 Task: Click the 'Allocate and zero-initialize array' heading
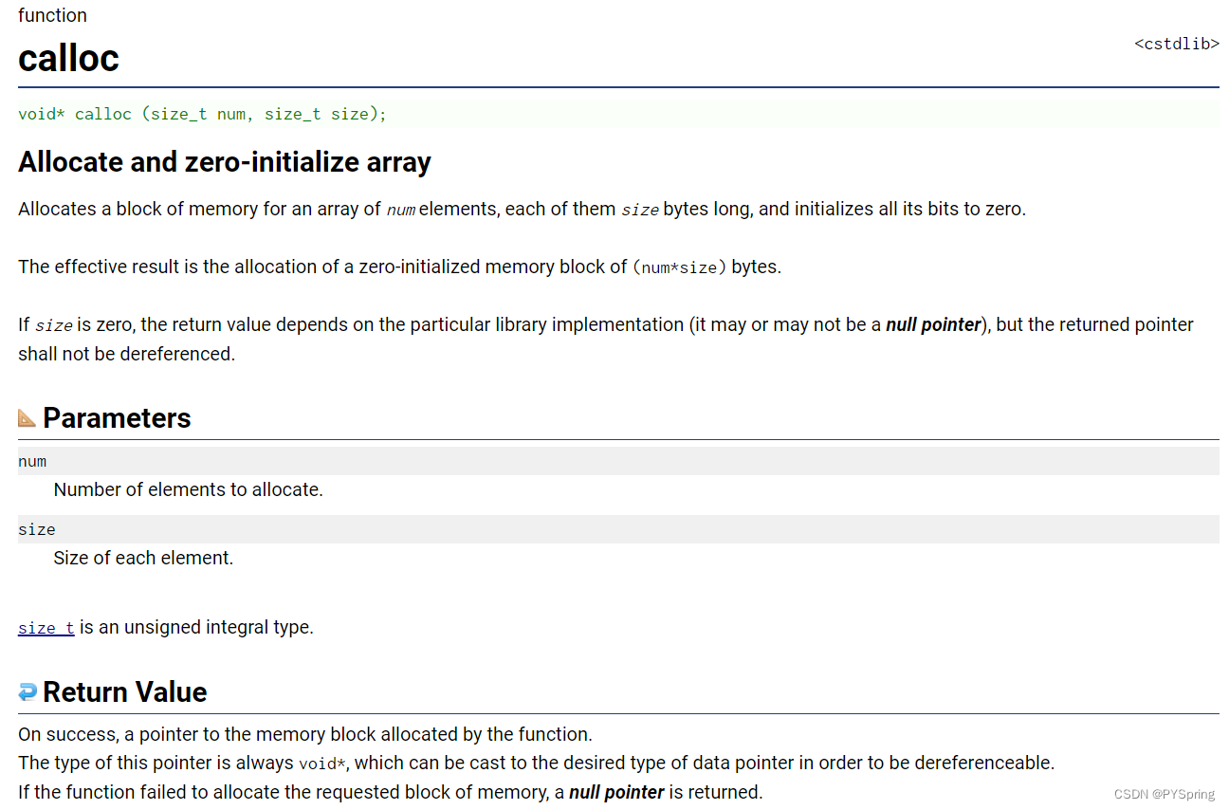tap(225, 162)
